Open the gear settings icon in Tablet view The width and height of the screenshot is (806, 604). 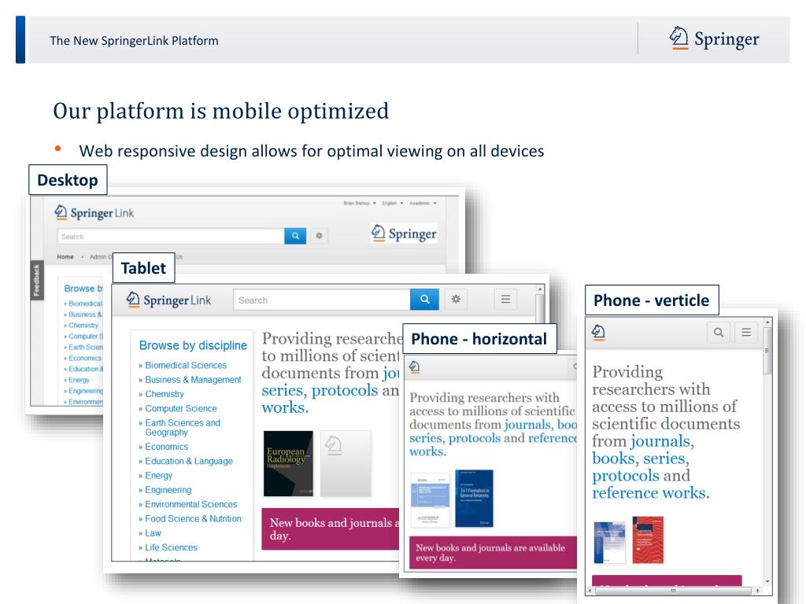[x=456, y=300]
